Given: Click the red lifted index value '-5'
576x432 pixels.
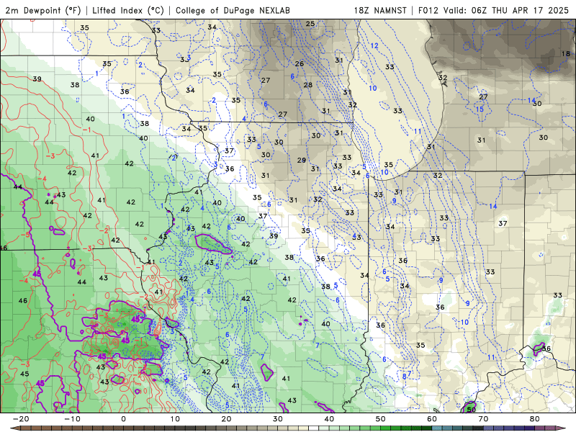Looking at the screenshot, I should pos(25,235).
